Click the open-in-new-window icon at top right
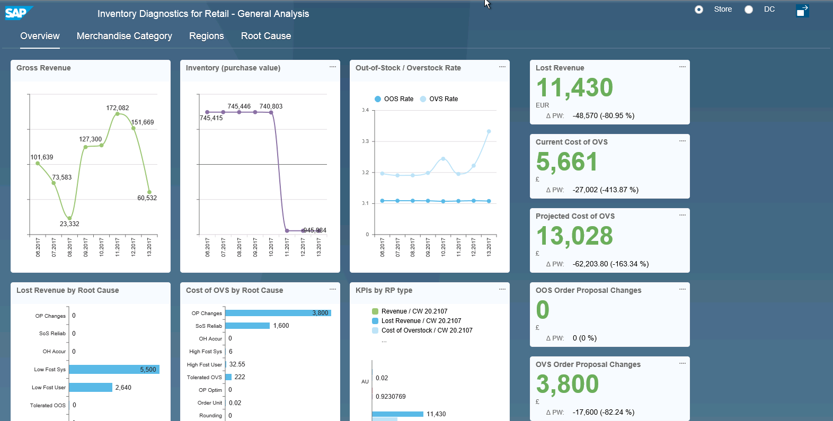This screenshot has height=421, width=833. coord(802,11)
